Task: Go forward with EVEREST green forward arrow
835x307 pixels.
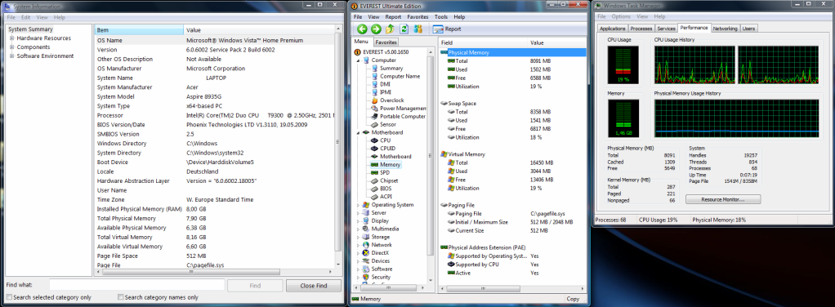Action: pos(376,29)
